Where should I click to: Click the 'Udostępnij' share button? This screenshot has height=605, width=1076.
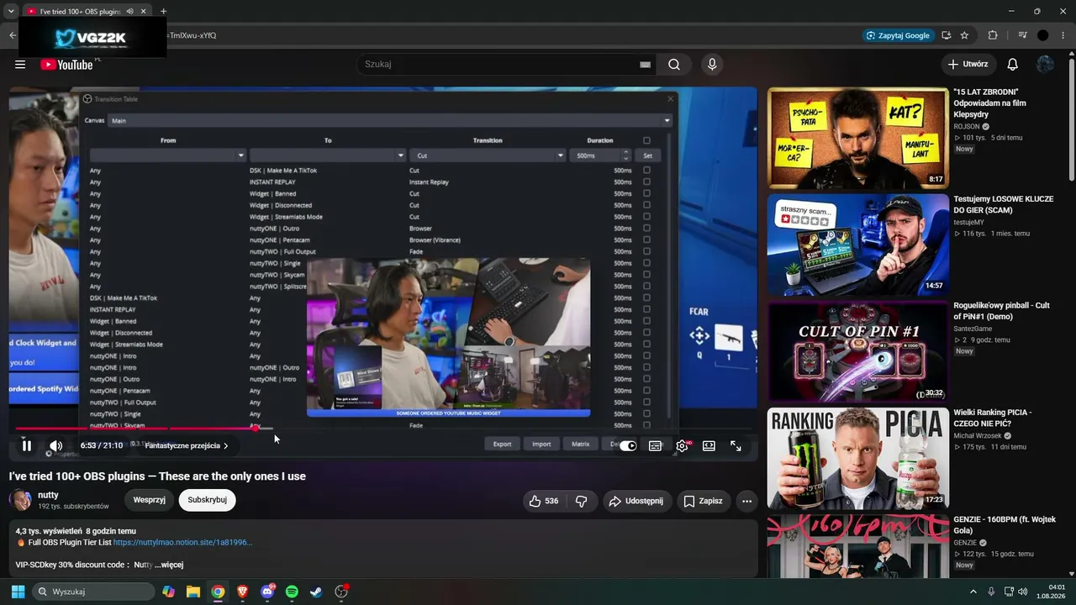point(636,501)
